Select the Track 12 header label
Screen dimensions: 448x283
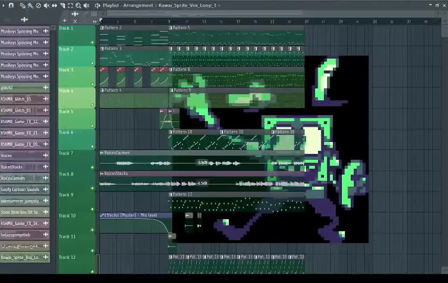(x=67, y=257)
